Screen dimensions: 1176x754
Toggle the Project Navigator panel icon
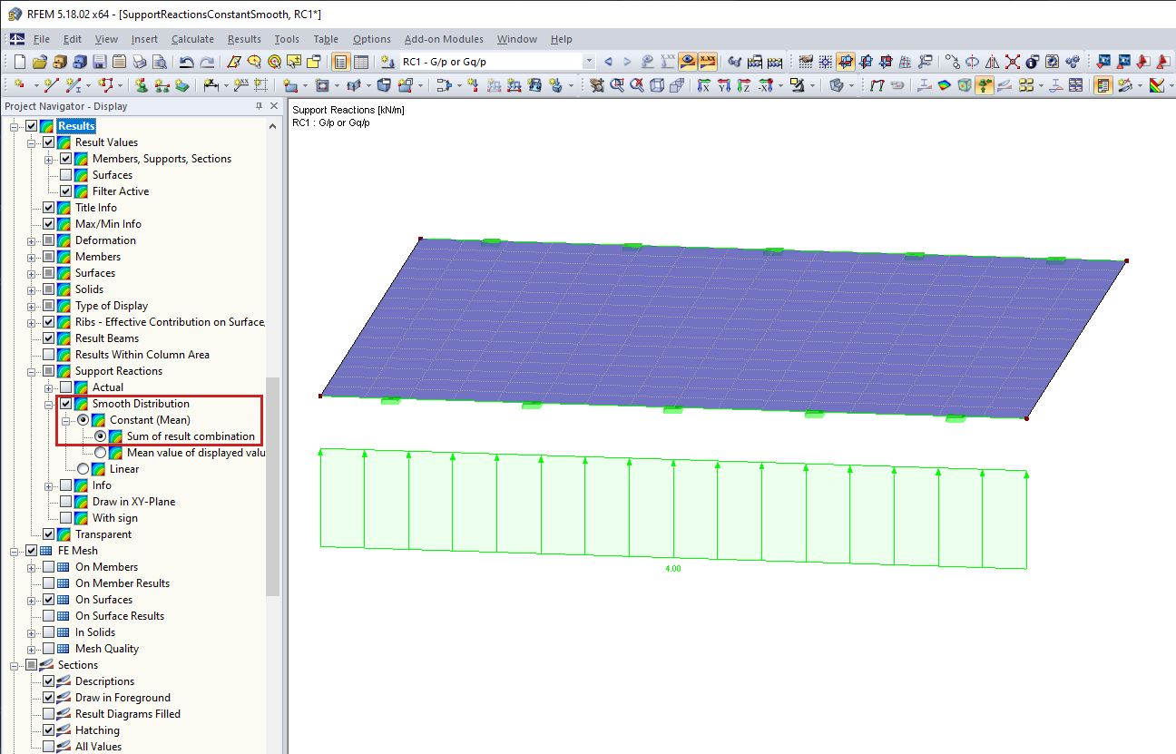click(x=341, y=62)
